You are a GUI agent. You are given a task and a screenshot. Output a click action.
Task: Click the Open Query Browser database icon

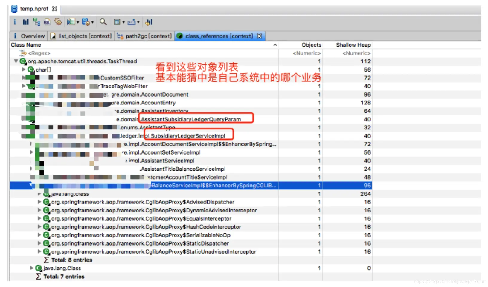[86, 22]
